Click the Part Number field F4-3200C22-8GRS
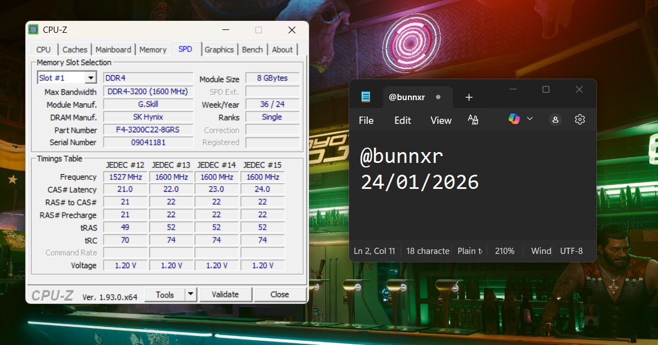The width and height of the screenshot is (658, 345). [148, 130]
